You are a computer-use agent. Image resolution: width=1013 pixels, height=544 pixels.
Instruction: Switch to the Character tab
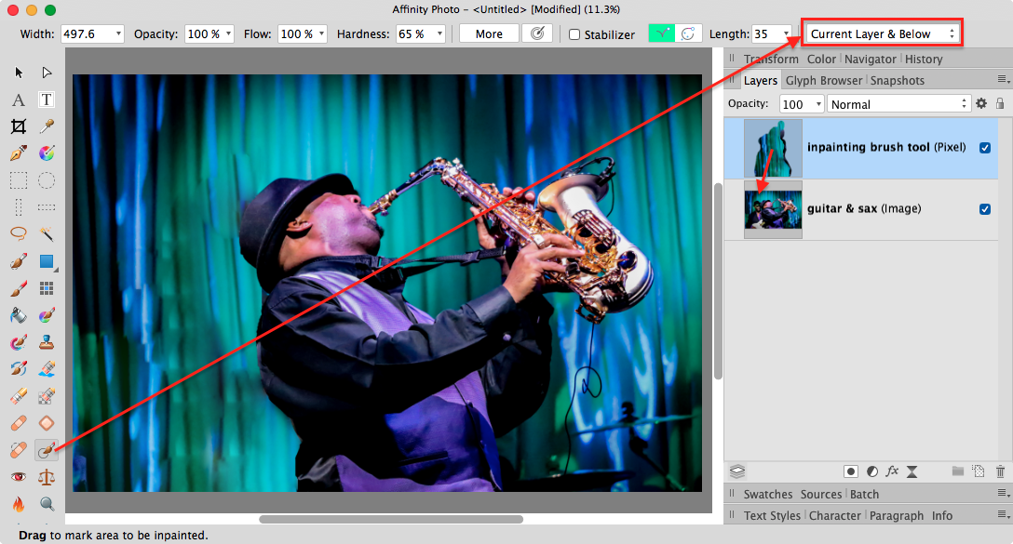[835, 515]
